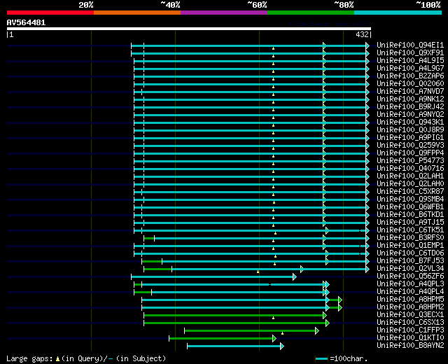Select the UniRef100_A9NYQ2 label
This screenshot has width=448, height=364.
(410, 115)
